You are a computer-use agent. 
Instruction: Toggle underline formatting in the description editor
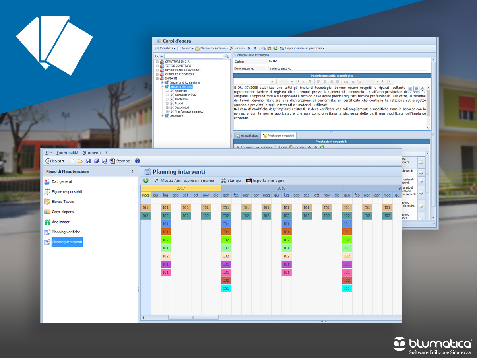(x=310, y=81)
